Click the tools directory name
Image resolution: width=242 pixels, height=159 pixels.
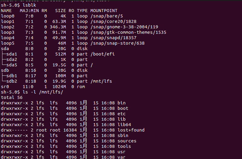click(x=124, y=146)
